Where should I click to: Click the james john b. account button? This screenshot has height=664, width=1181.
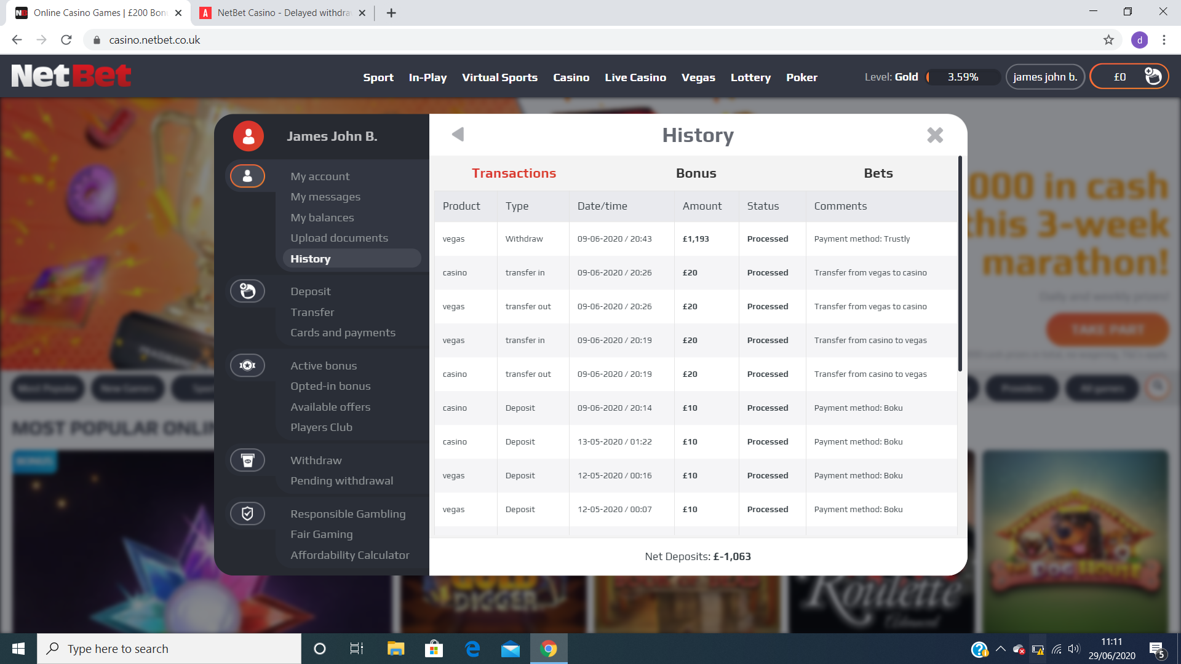(x=1045, y=77)
